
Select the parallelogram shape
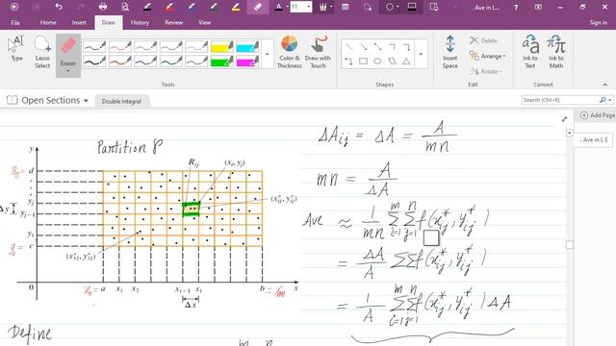tap(392, 62)
